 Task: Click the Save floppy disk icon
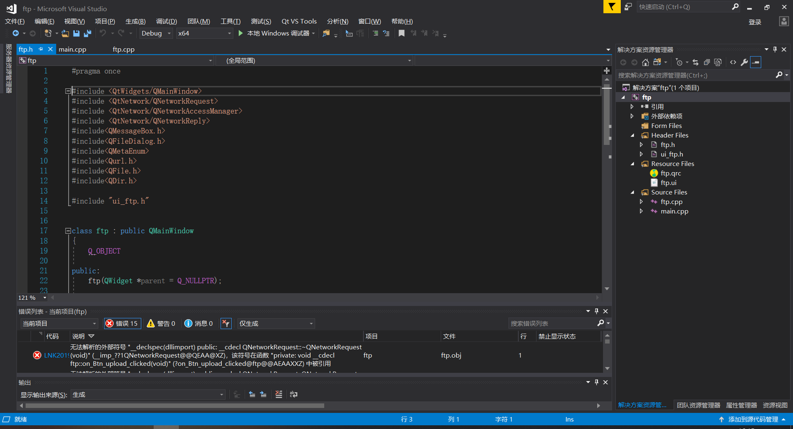(x=76, y=33)
